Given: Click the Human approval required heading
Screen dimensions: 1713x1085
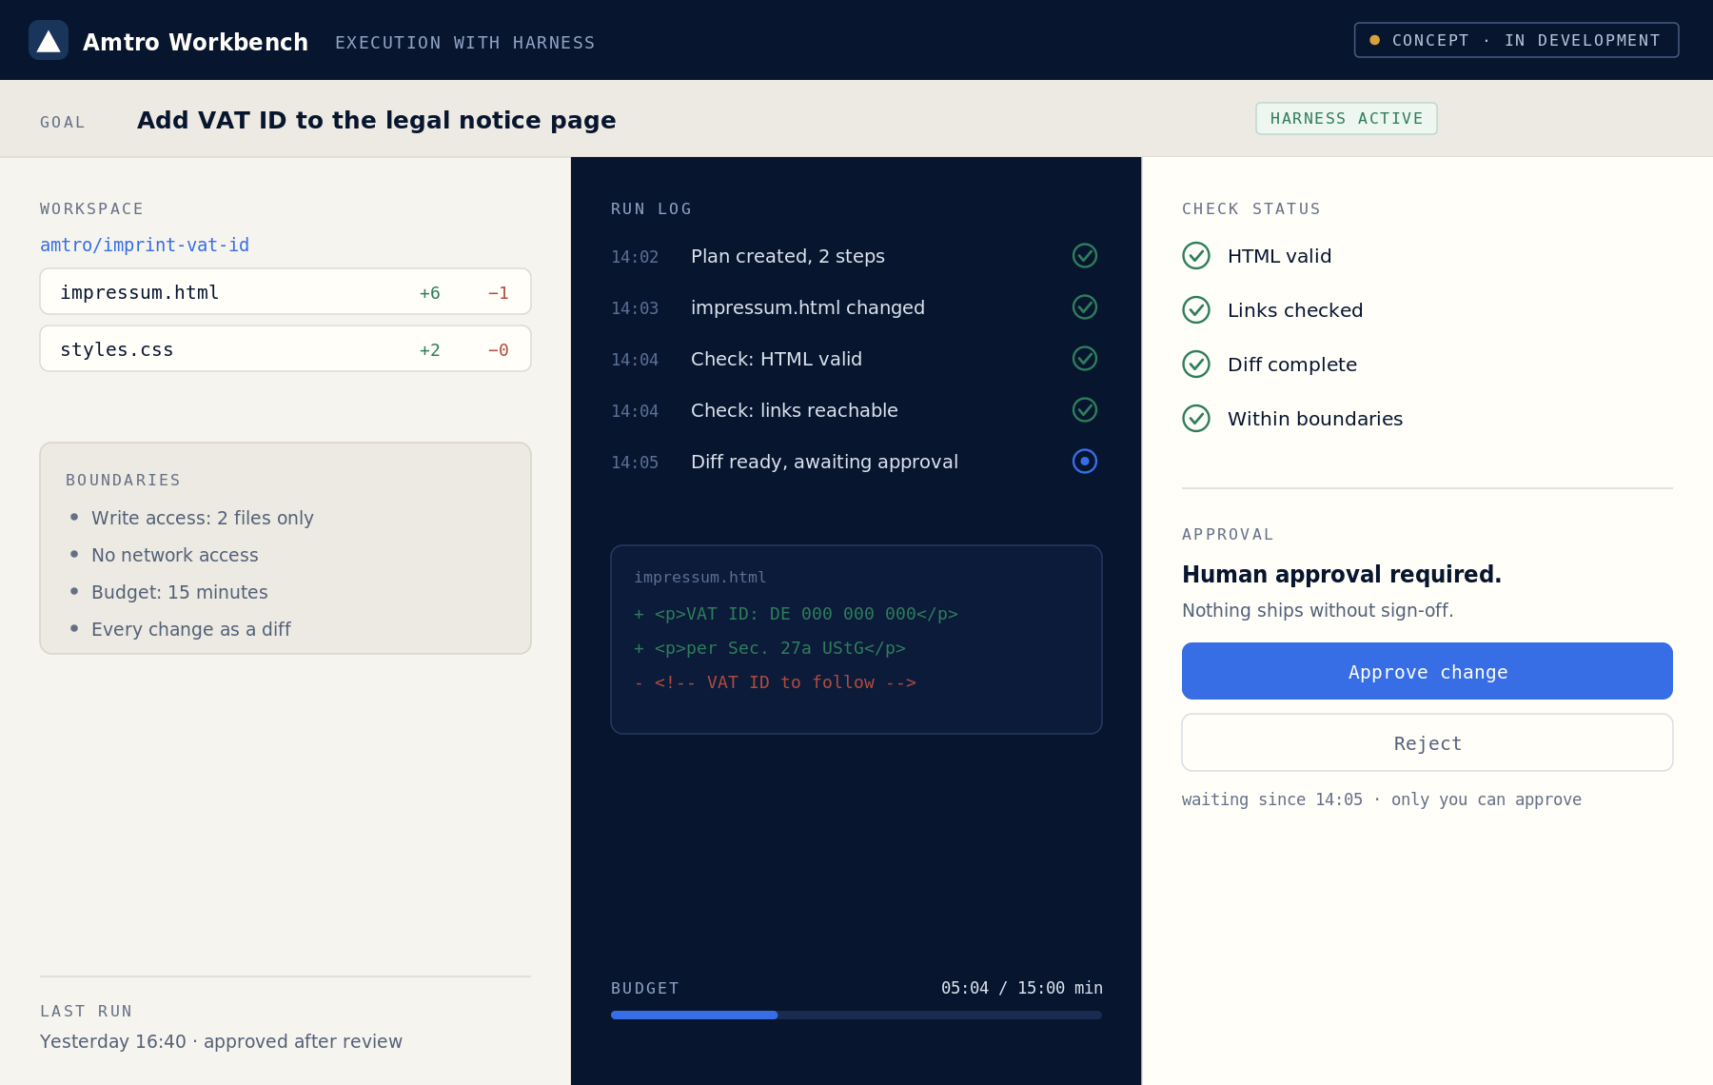Looking at the screenshot, I should pos(1342,574).
